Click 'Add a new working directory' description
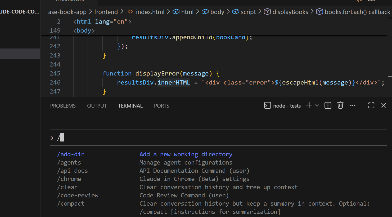This screenshot has height=217, width=392. pyautogui.click(x=186, y=154)
